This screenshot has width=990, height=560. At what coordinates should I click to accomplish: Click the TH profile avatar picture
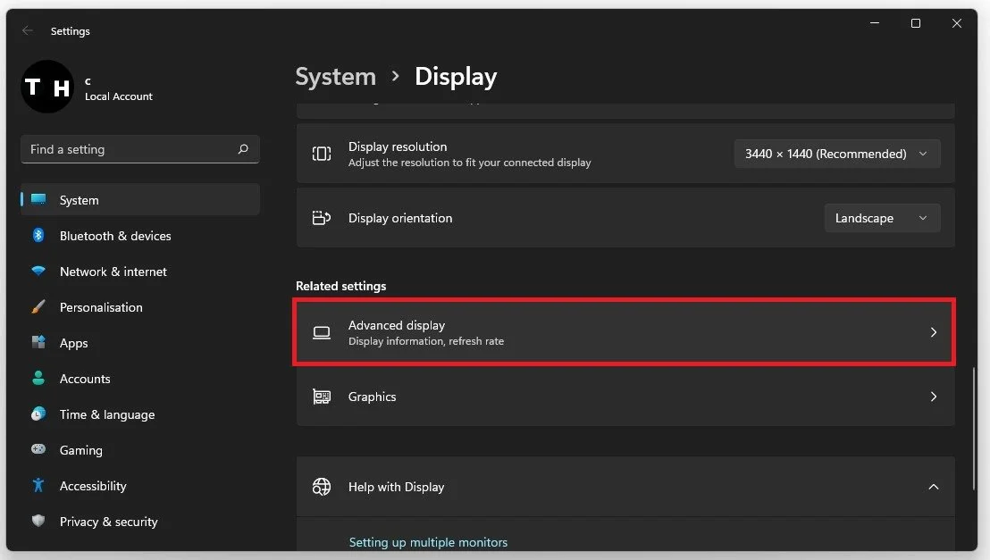tap(47, 87)
